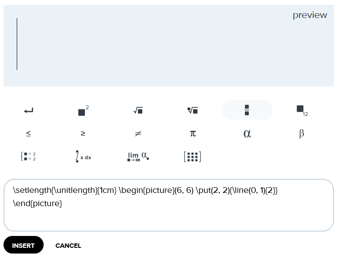Insert the not equal sign
Viewport: 337px width, 261px height.
pos(138,134)
